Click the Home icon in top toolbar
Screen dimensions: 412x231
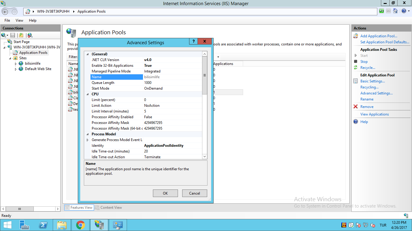pos(395,11)
